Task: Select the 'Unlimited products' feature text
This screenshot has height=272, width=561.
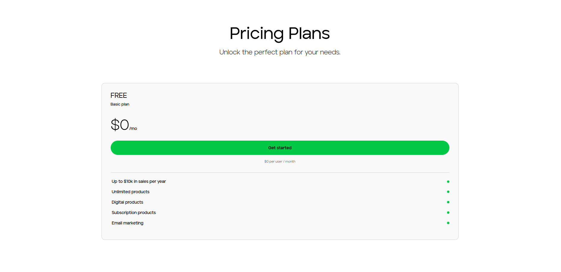Action: click(x=130, y=192)
